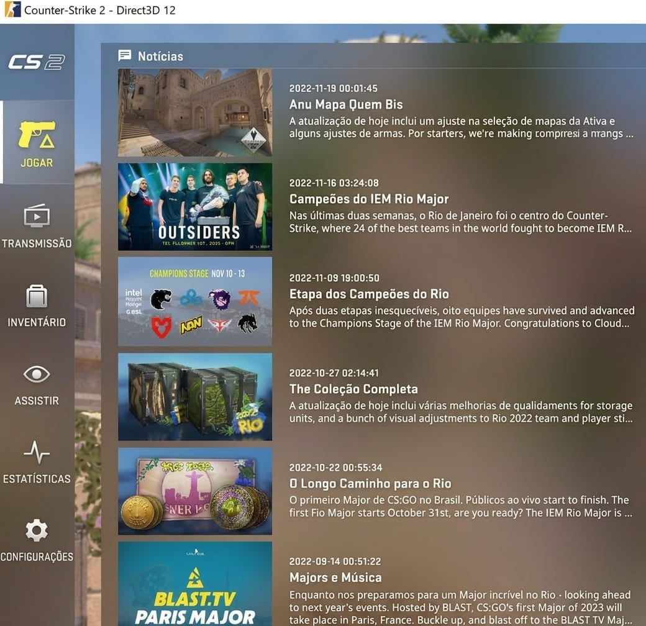Select the ESTATÍSTICAS label in the sidebar

click(x=37, y=479)
